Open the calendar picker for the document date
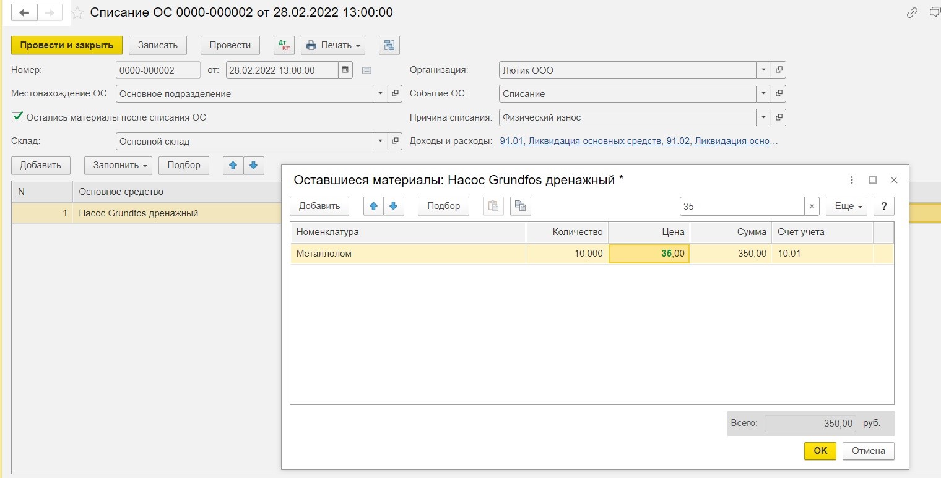The width and height of the screenshot is (941, 478). click(345, 70)
